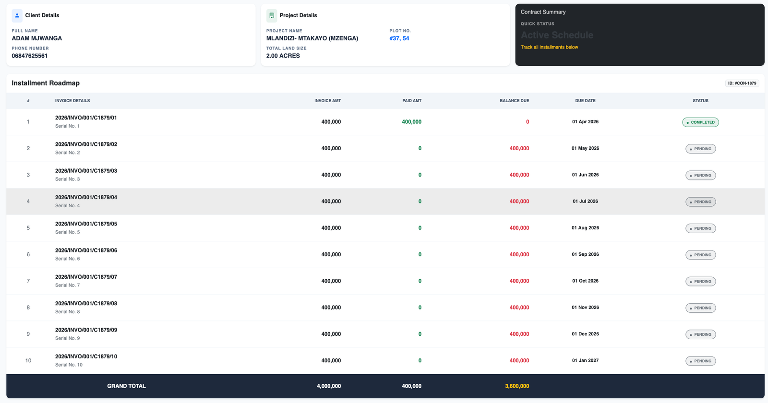This screenshot has height=403, width=768.
Task: Click the land size 2.00 ACRES
Action: (x=283, y=56)
